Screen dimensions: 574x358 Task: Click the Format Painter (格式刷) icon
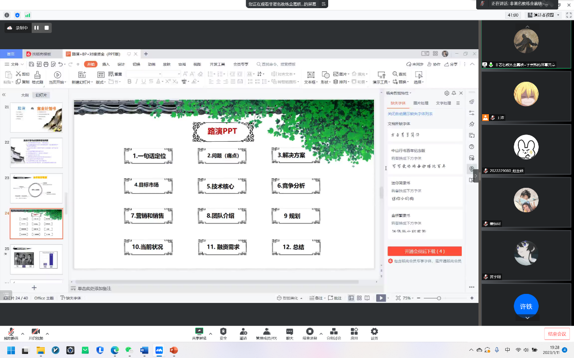pos(38,75)
